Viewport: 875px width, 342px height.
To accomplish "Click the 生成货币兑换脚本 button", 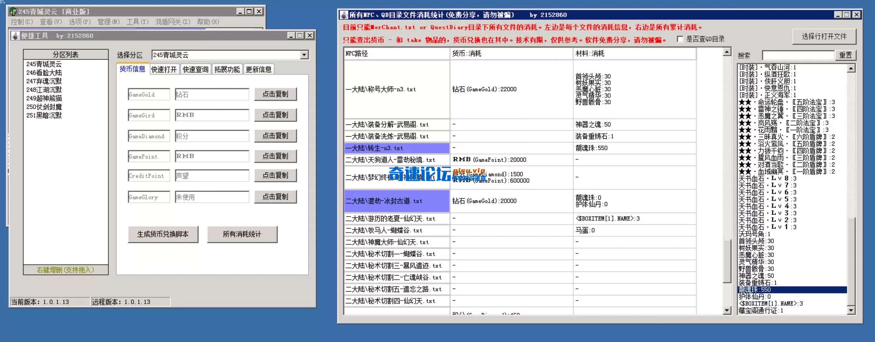I will pyautogui.click(x=163, y=234).
